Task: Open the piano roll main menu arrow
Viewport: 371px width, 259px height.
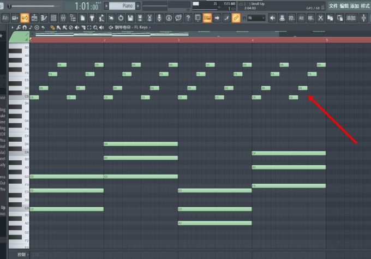Action: coord(13,27)
